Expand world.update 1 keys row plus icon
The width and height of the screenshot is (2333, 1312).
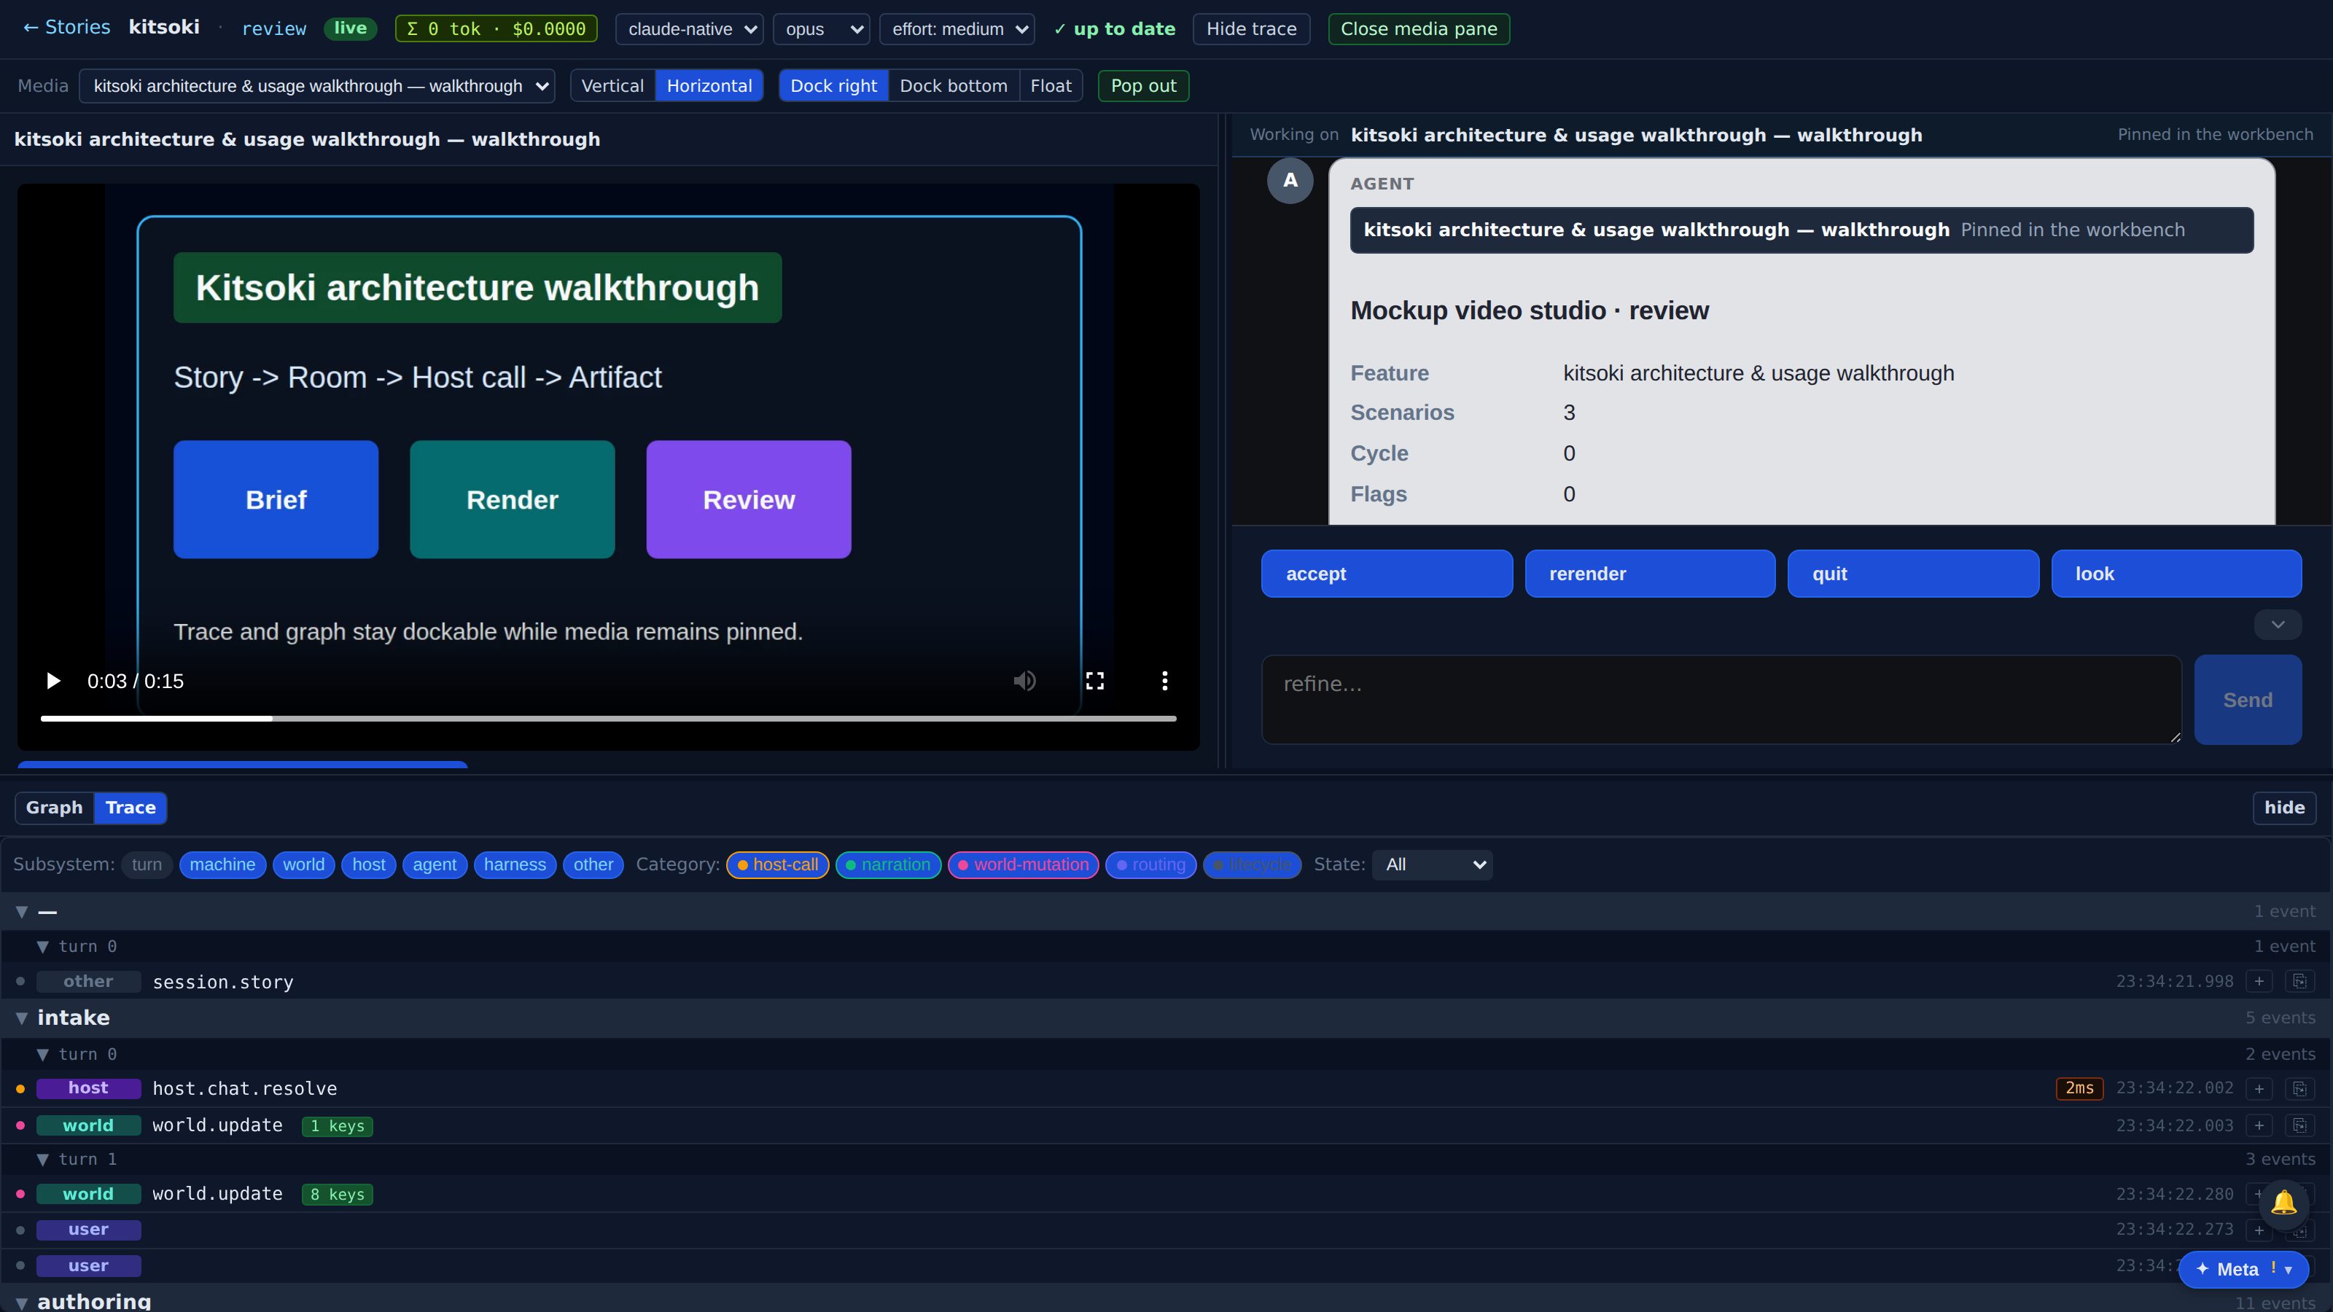pyautogui.click(x=2259, y=1125)
